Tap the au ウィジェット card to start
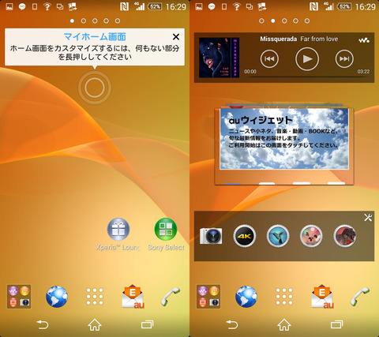This screenshot has height=337, width=379. click(x=284, y=139)
